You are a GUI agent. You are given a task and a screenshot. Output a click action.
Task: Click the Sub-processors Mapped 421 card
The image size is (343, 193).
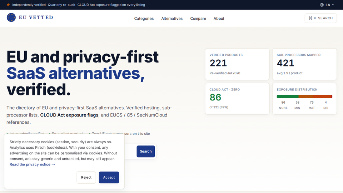[x=304, y=64]
